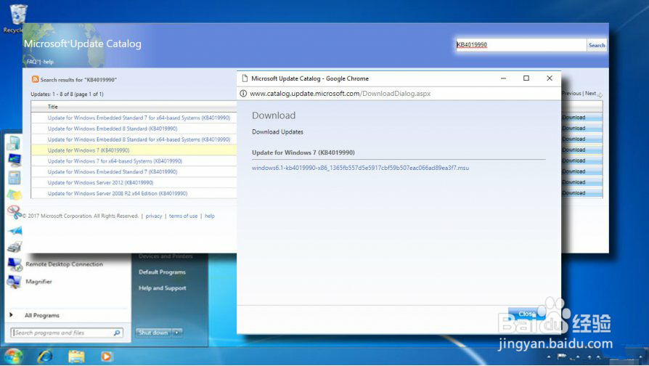Open Update for Windows Embedded Standard 7 (KB4019990) link
The height and width of the screenshot is (366, 649).
(x=113, y=172)
